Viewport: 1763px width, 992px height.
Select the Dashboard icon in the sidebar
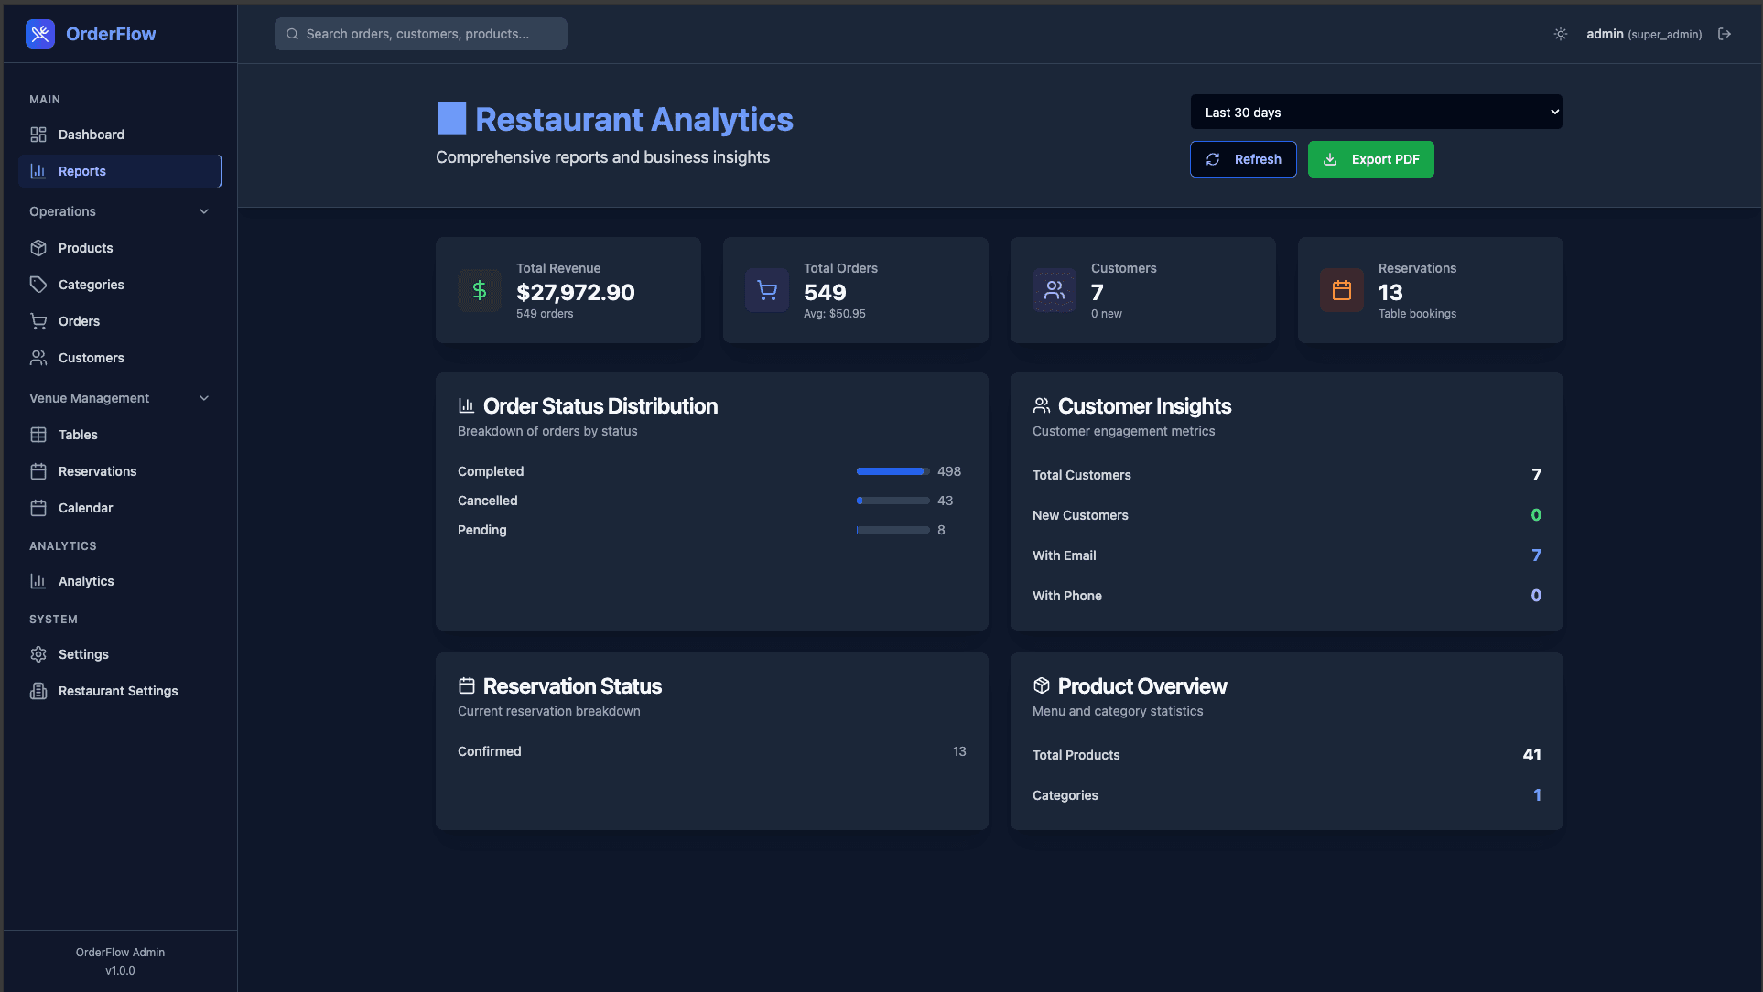tap(38, 134)
